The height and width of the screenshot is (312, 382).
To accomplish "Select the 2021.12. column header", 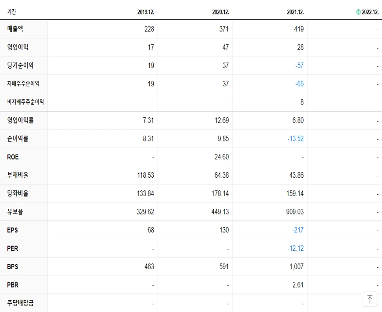I will (295, 12).
